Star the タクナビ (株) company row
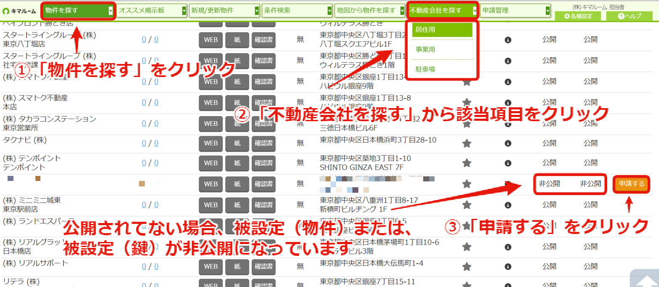 [x=467, y=143]
